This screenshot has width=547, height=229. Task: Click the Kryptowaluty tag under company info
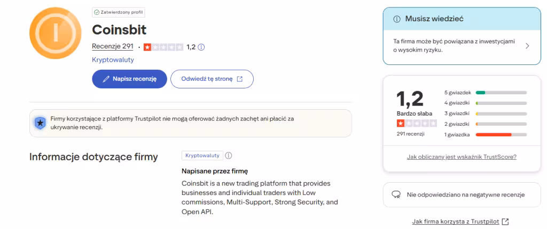[x=202, y=156]
